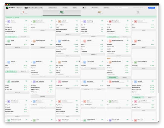The width and height of the screenshot is (164, 128).
Task: Switch to grid view layout
Action: point(83,8)
